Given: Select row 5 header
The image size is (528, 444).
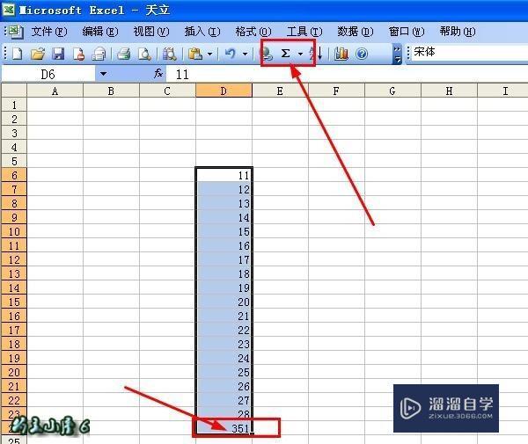Looking at the screenshot, I should 14,161.
